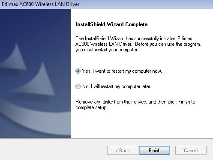Click the grayed-out Back button

coord(123,150)
